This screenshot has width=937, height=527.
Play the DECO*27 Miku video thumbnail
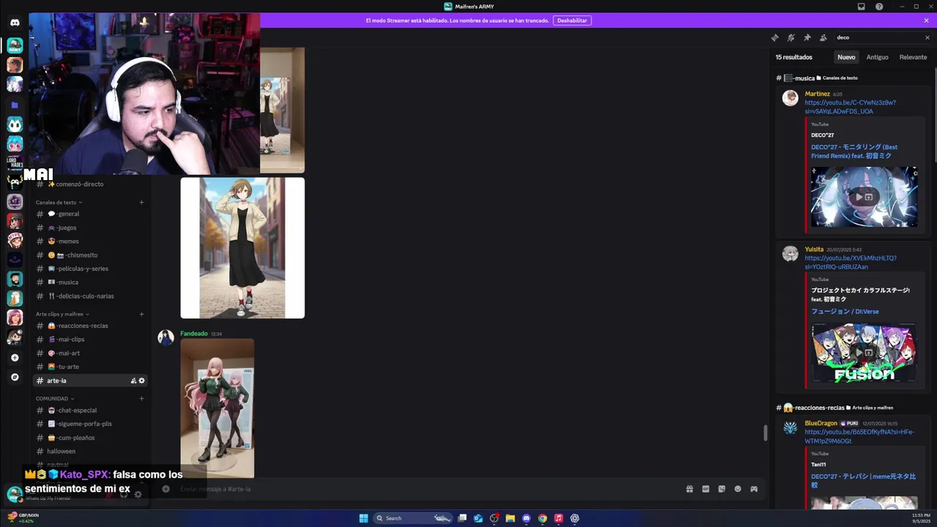coord(864,197)
